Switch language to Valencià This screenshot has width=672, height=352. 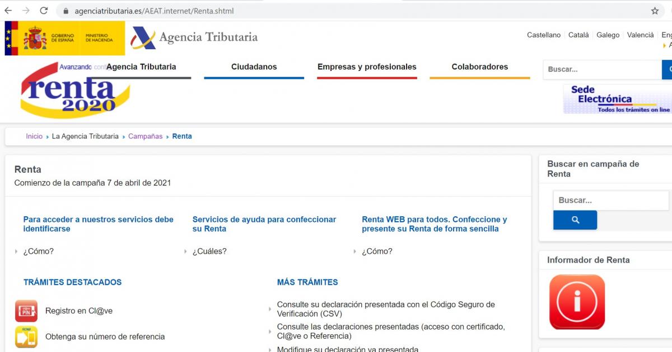pyautogui.click(x=641, y=35)
